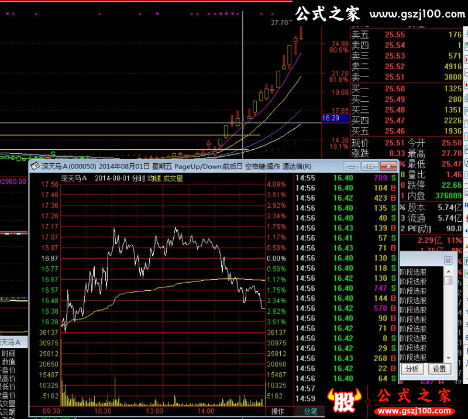Click the 14:59 tick time entry

click(x=305, y=399)
